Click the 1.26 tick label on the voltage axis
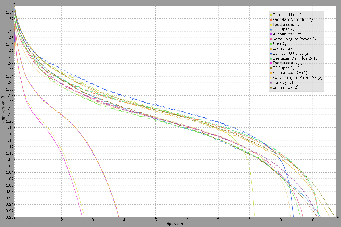 (9, 102)
